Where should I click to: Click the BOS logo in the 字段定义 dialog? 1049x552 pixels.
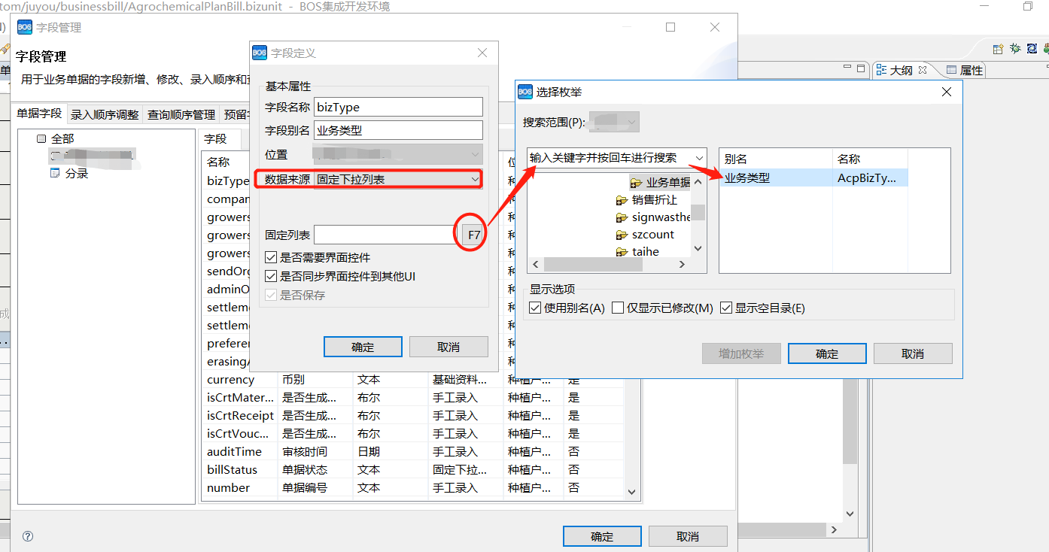(259, 53)
